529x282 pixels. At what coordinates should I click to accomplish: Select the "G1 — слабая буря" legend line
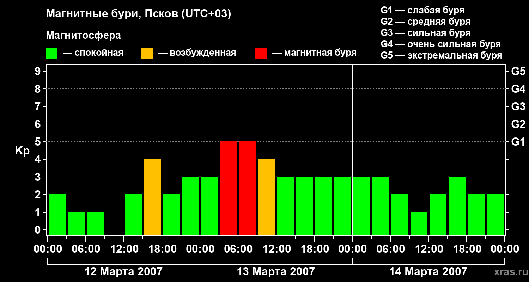[x=422, y=10]
